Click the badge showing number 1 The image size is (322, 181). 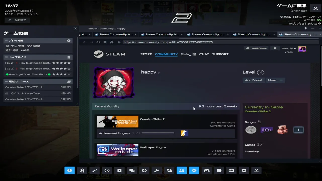click(298, 130)
